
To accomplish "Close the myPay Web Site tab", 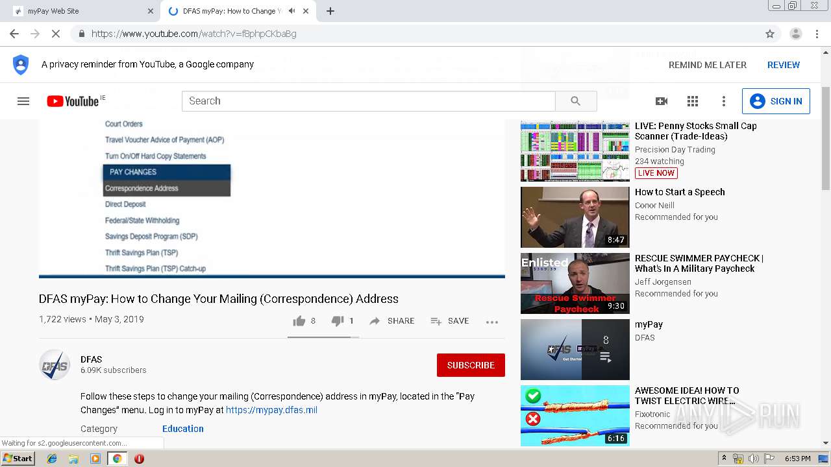I will pos(151,11).
